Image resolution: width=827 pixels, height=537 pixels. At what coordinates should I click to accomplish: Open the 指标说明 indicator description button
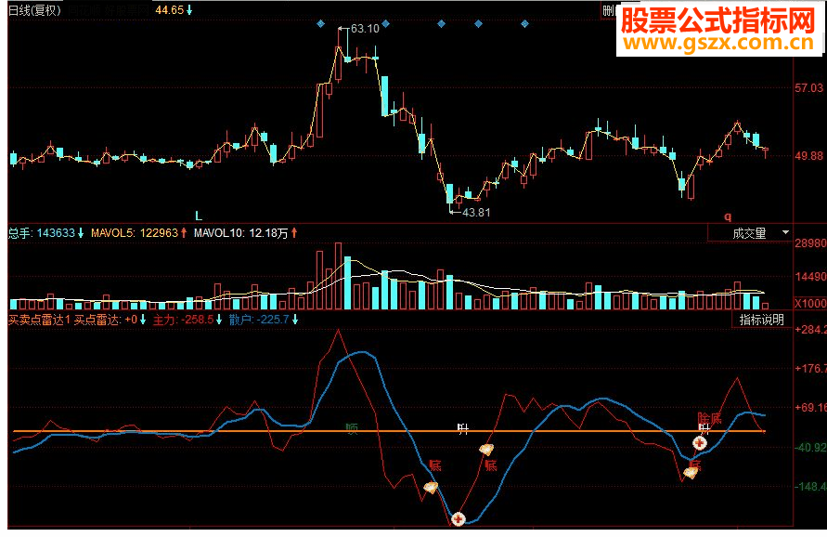pos(762,320)
